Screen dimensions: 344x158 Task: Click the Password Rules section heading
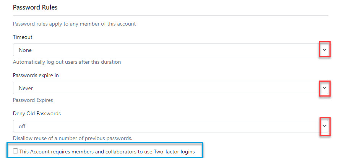coord(35,7)
